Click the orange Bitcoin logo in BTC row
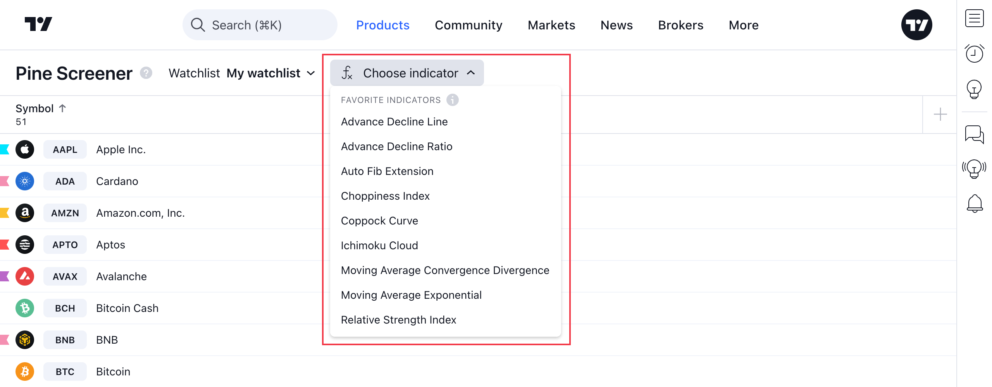 point(25,372)
